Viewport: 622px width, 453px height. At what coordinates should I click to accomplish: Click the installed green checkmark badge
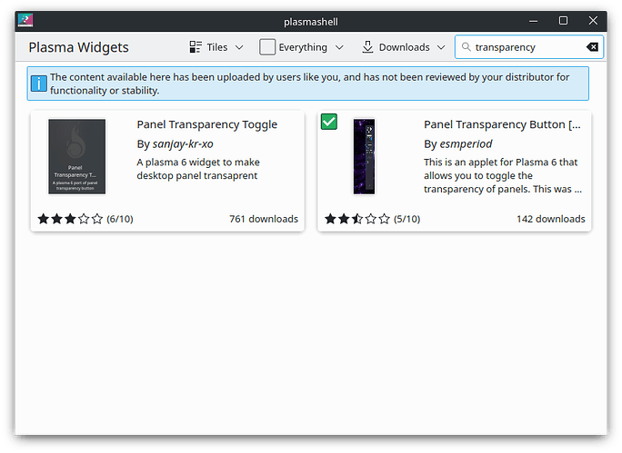(329, 122)
